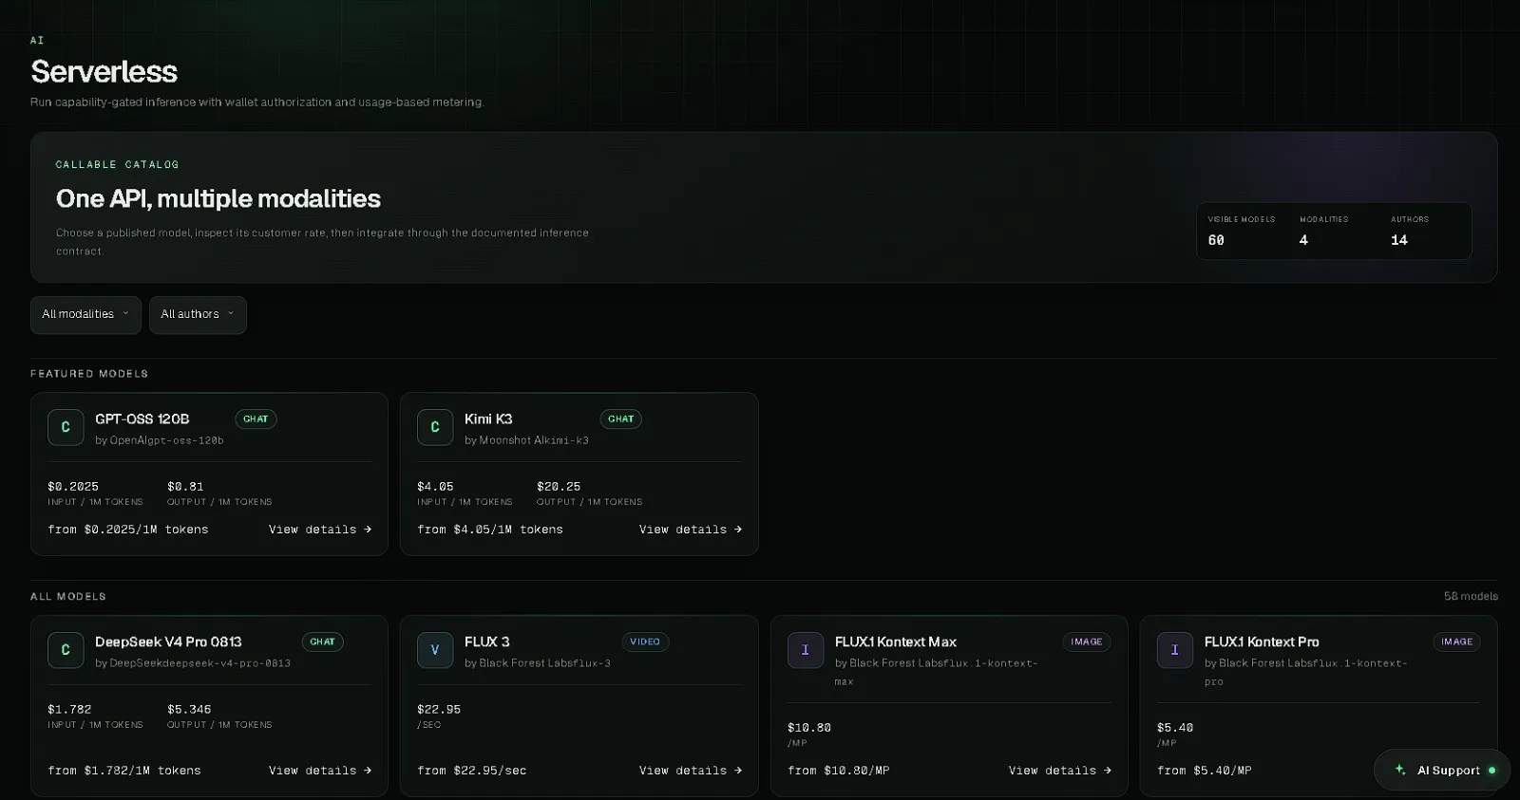The height and width of the screenshot is (800, 1520).
Task: Click the $4.05 input price
Action: [x=435, y=486]
